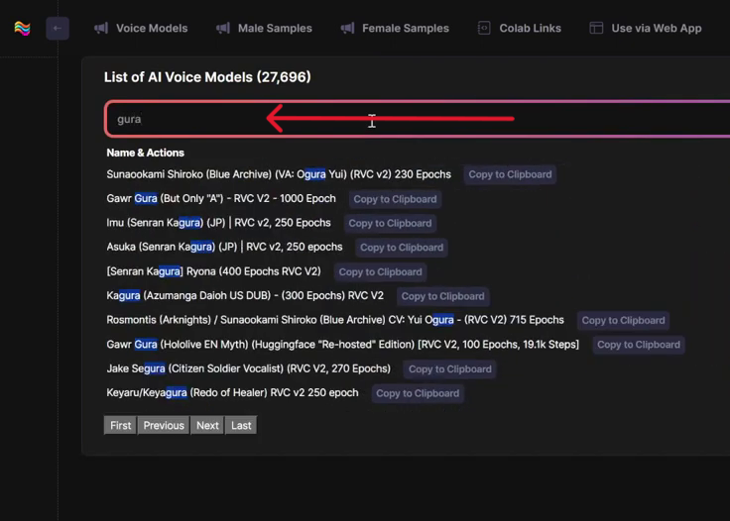Click the megaphone icon beside Male Samples

pos(223,29)
